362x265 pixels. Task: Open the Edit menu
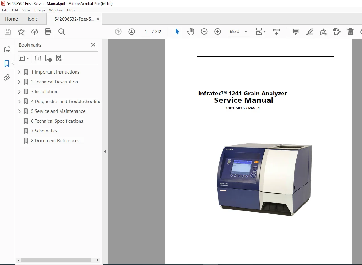pos(15,10)
